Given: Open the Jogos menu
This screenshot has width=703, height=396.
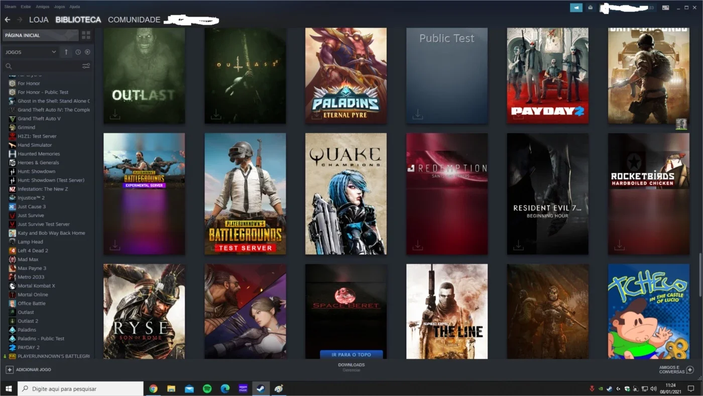Looking at the screenshot, I should 59,7.
